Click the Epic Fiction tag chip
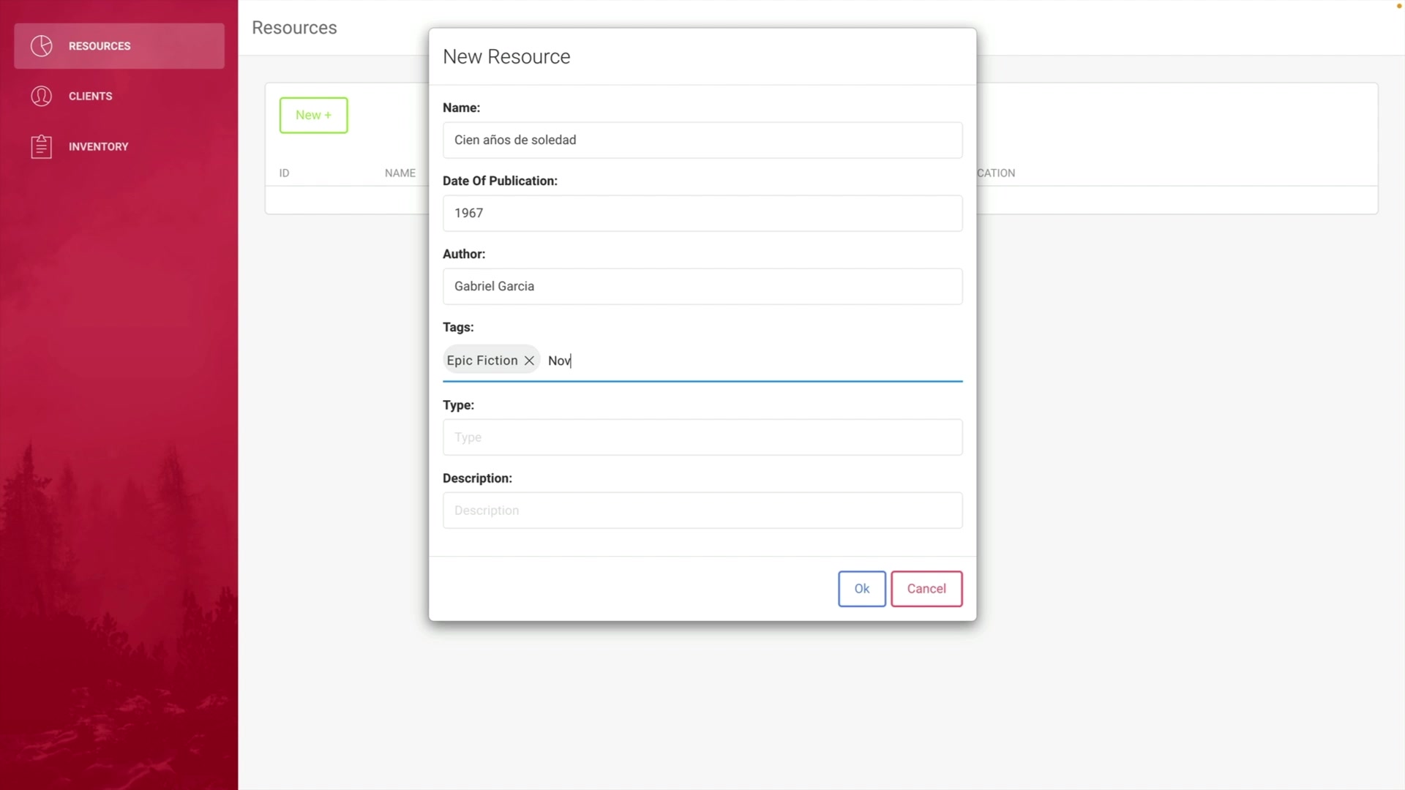 pos(482,361)
